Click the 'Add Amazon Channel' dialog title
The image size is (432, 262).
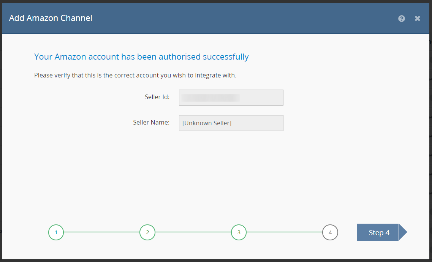coord(51,18)
